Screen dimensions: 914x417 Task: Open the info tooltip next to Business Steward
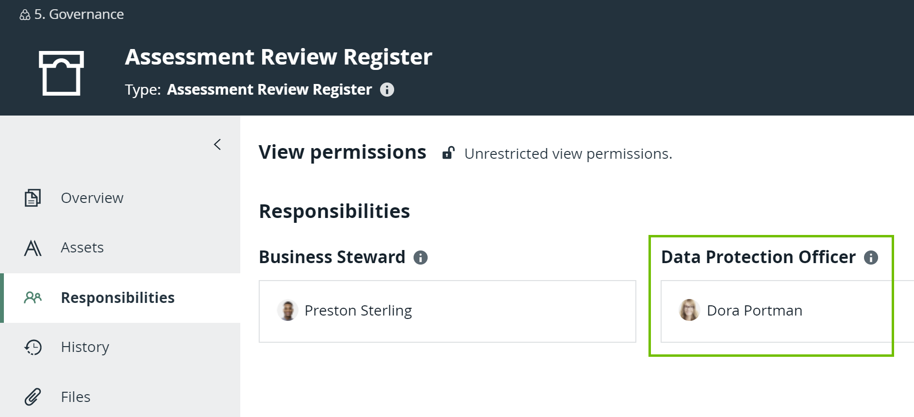422,258
